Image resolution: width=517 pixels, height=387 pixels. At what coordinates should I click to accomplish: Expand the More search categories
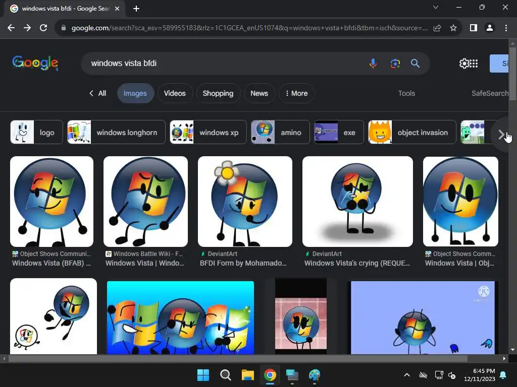(296, 93)
